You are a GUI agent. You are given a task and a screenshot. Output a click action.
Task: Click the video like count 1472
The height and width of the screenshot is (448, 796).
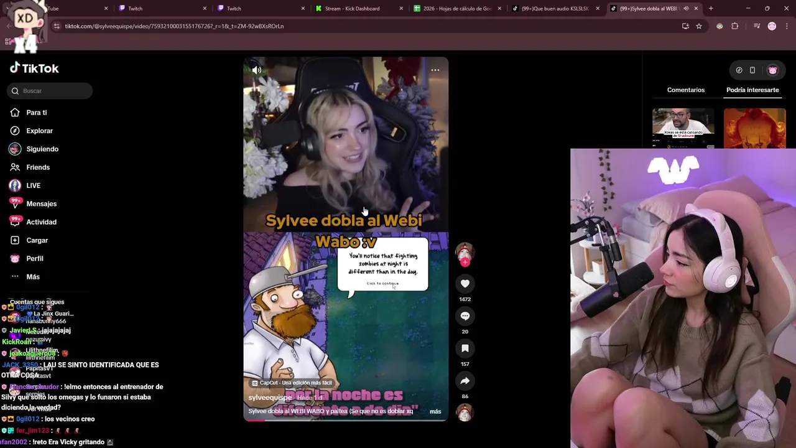[x=465, y=299]
